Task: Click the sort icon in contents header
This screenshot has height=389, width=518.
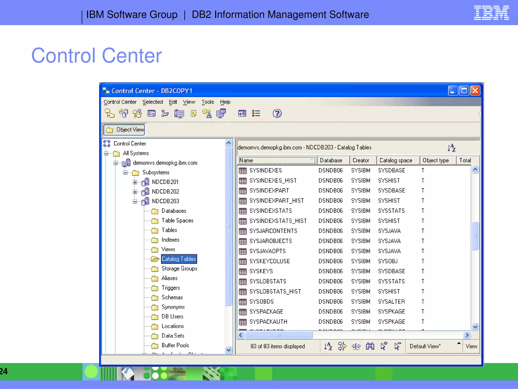Action: 451,148
